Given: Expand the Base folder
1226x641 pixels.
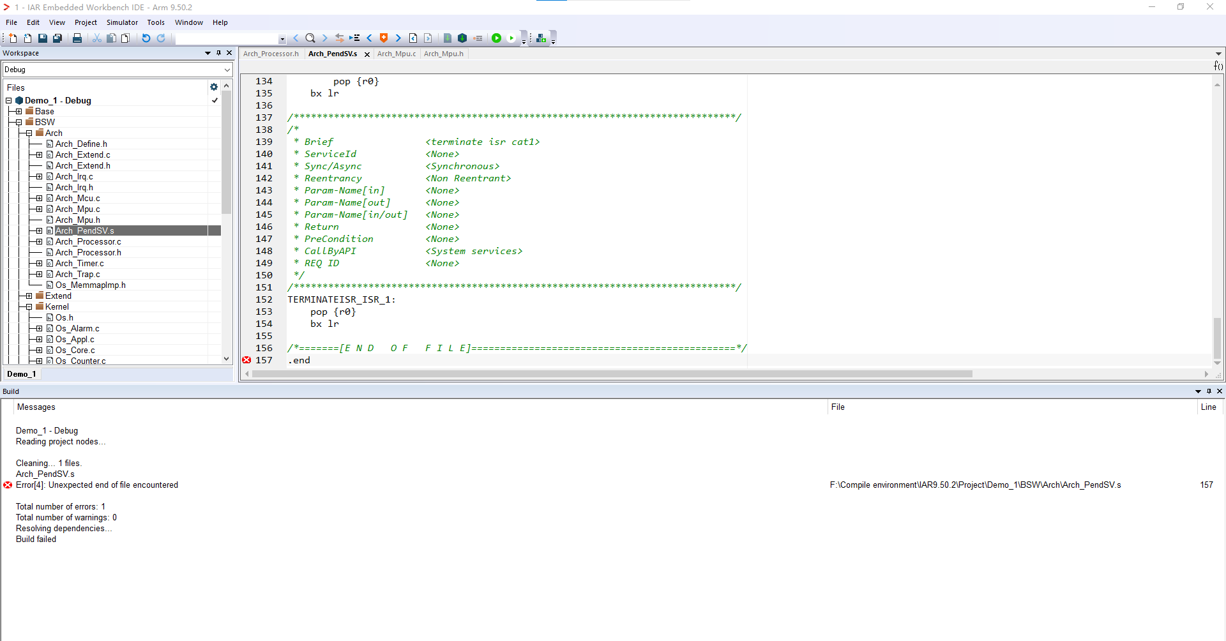Looking at the screenshot, I should pyautogui.click(x=19, y=111).
